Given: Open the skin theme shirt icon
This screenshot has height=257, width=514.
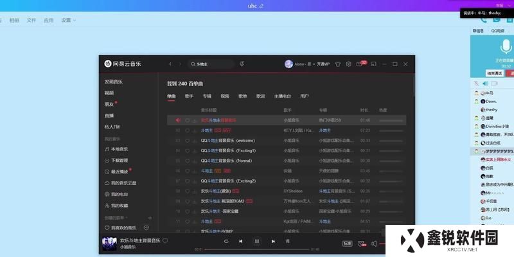Looking at the screenshot, I should pos(338,64).
